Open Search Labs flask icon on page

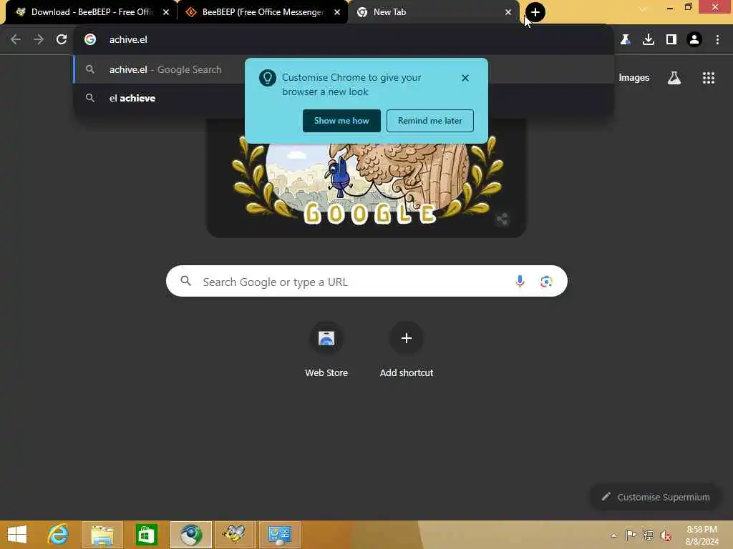[674, 78]
